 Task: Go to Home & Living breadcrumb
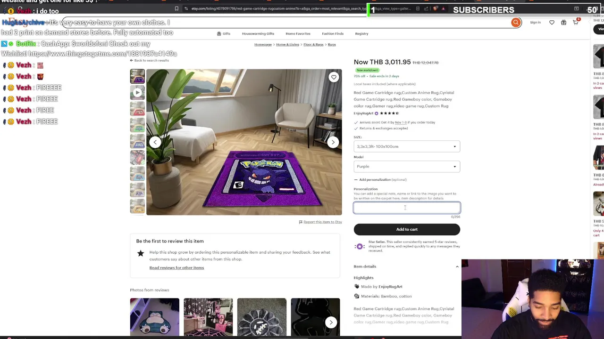click(x=287, y=44)
